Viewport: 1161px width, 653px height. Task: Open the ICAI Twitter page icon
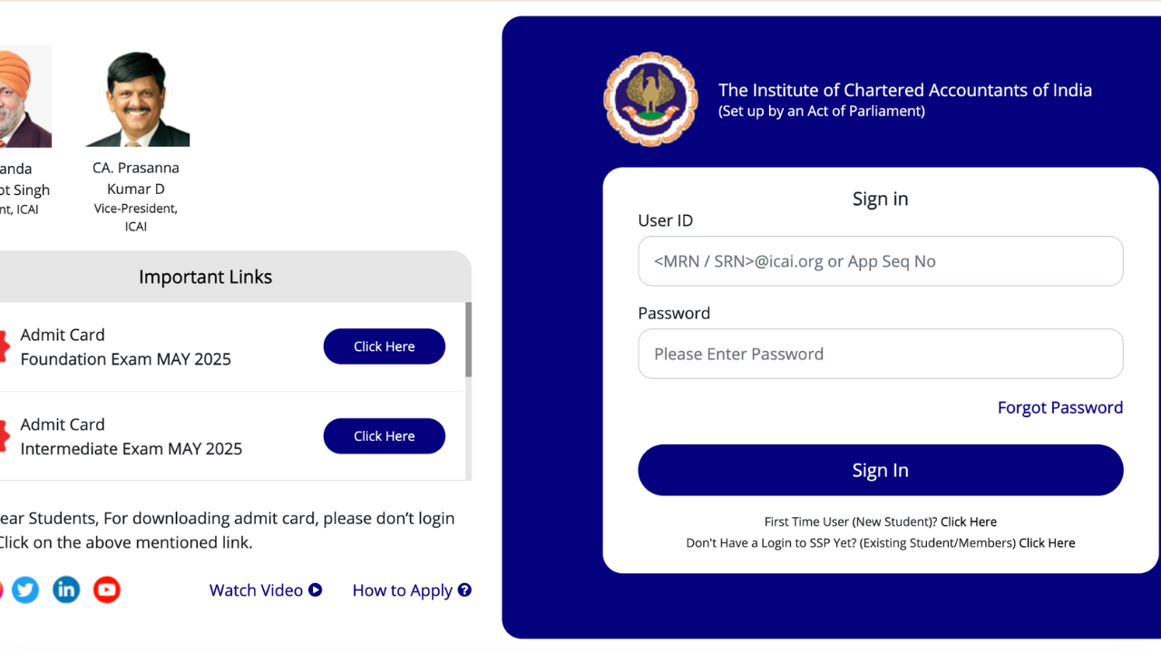tap(25, 590)
